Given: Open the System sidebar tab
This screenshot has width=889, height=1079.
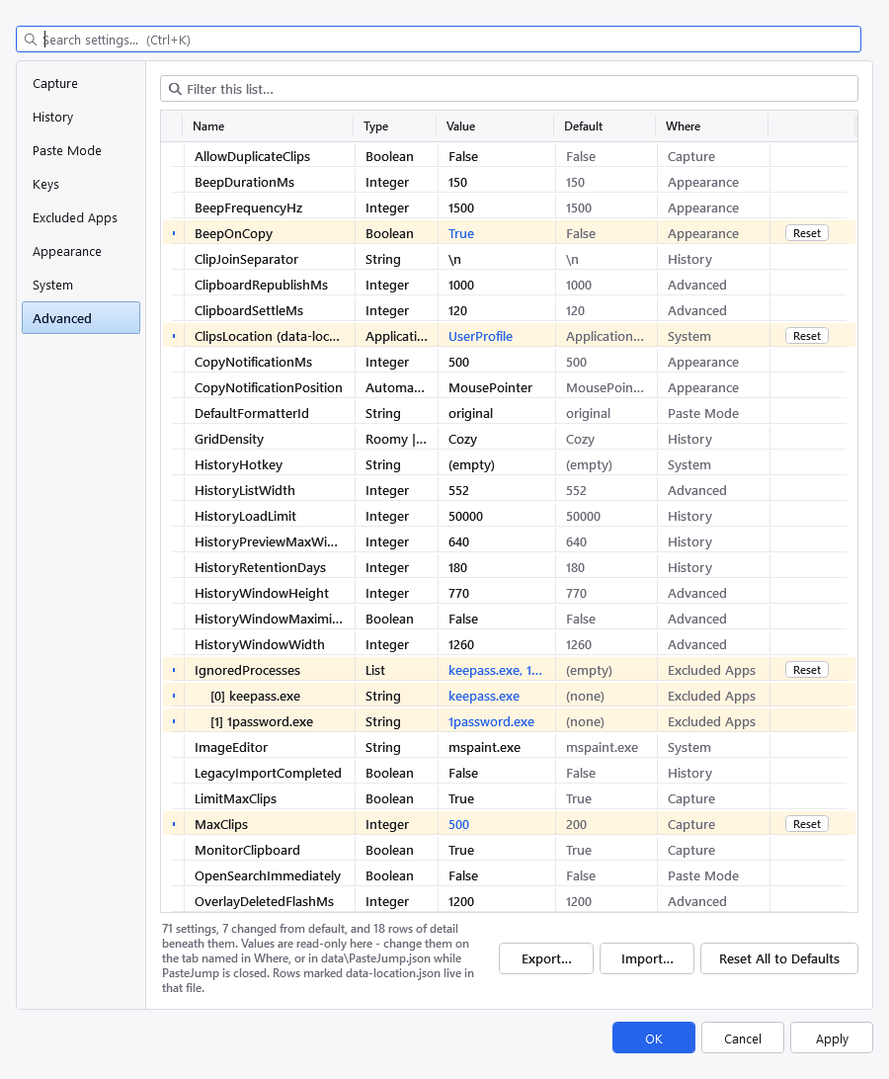Looking at the screenshot, I should point(81,285).
